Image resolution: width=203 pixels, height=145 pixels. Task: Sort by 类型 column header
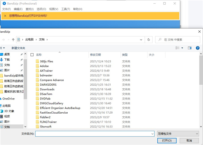tap(125, 55)
